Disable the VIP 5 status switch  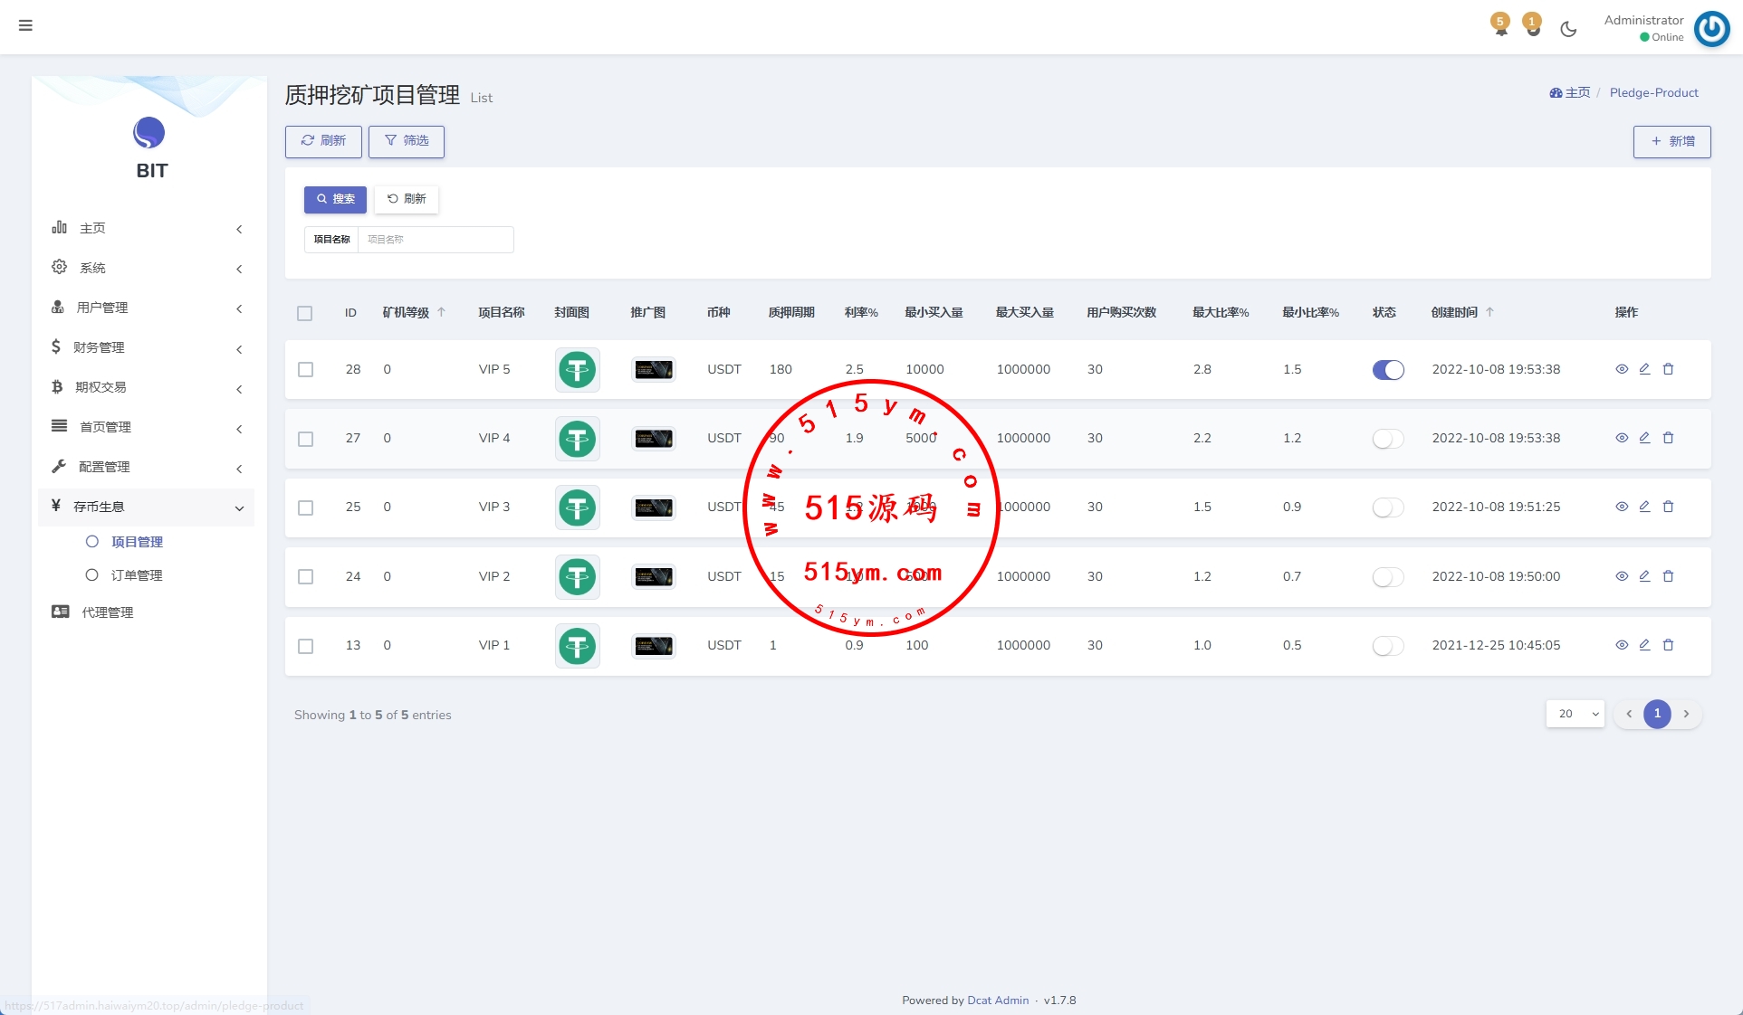coord(1387,369)
